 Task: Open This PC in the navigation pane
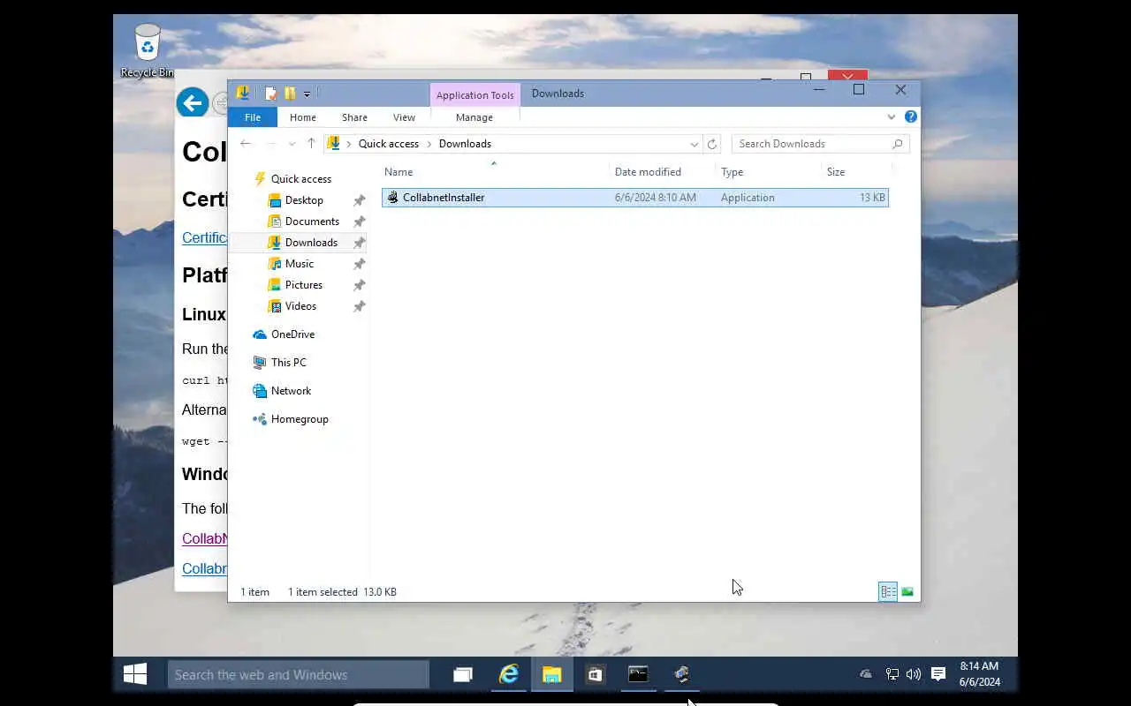[x=288, y=363]
